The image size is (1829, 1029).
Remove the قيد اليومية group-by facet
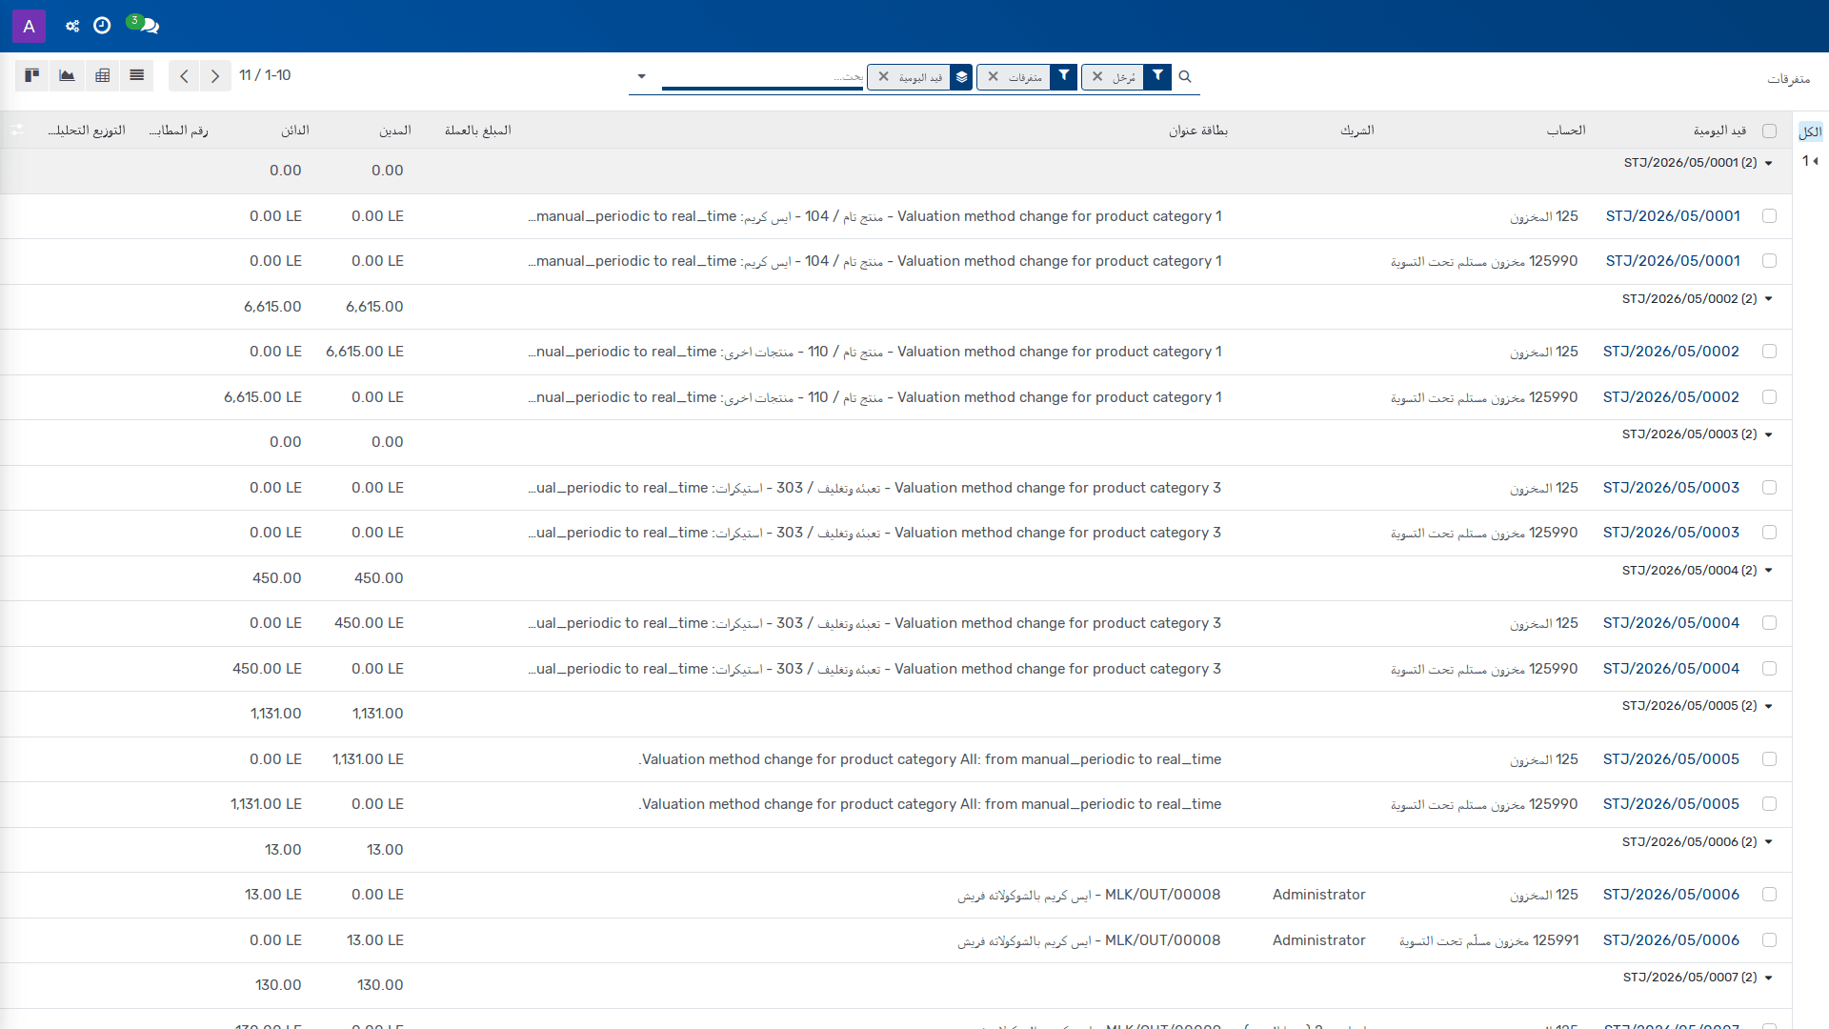tap(884, 76)
